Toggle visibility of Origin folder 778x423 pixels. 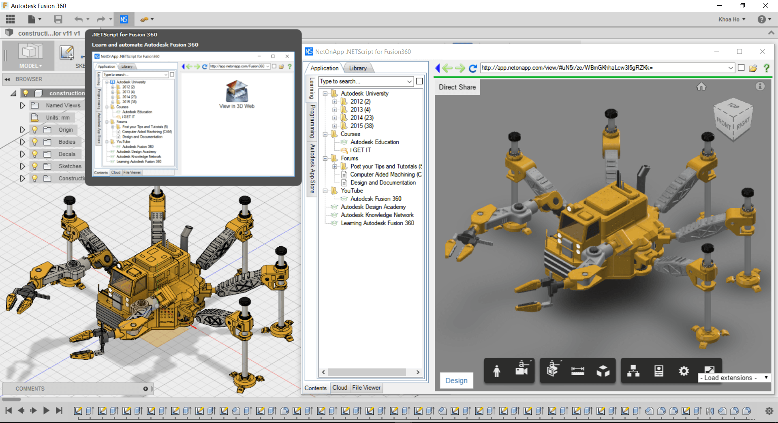click(35, 130)
